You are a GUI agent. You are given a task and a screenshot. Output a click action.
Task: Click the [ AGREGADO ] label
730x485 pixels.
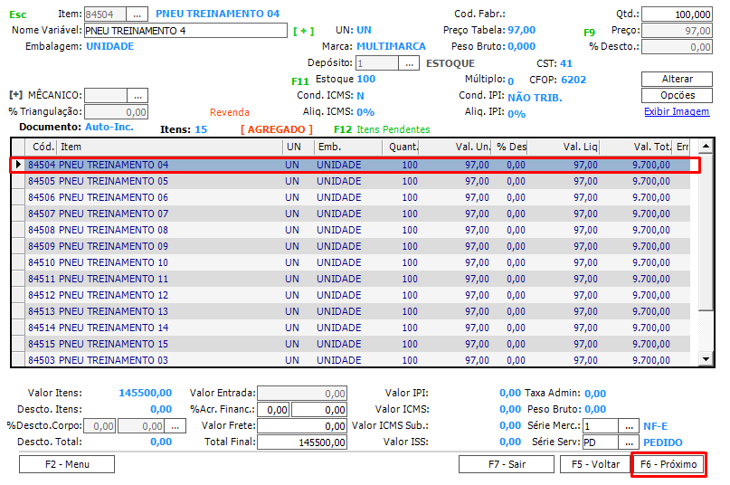pos(277,129)
